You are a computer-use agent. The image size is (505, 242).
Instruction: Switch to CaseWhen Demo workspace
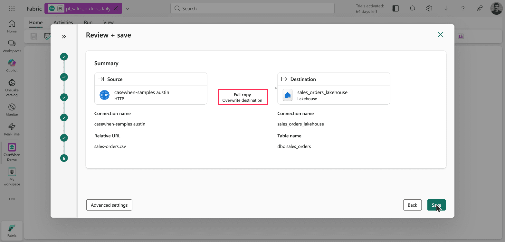[12, 152]
